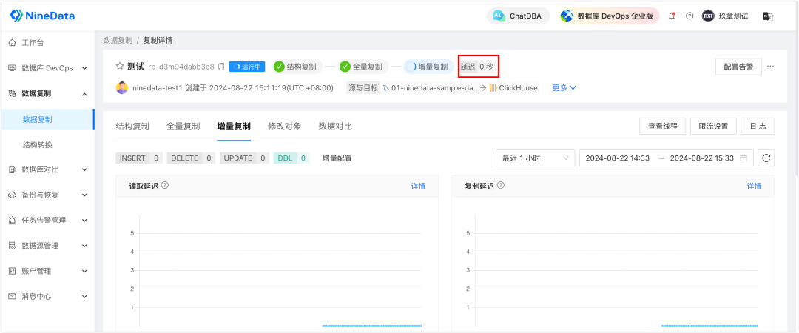The height and width of the screenshot is (333, 799).
Task: Click the 复制延迟 chart data line
Action: point(709,326)
